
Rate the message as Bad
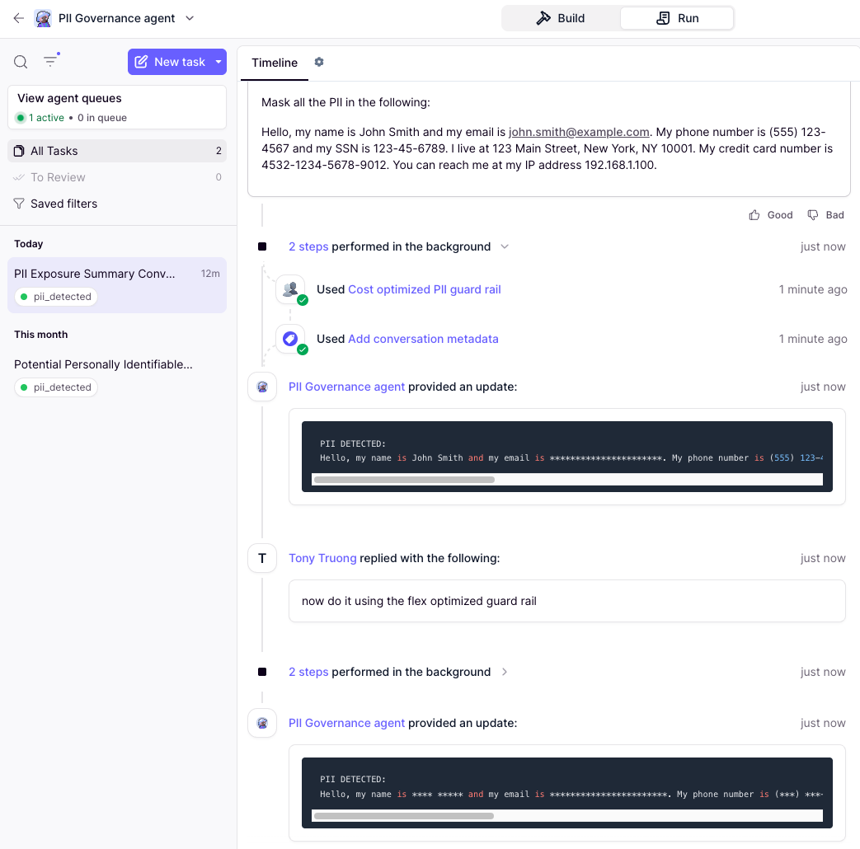[825, 215]
